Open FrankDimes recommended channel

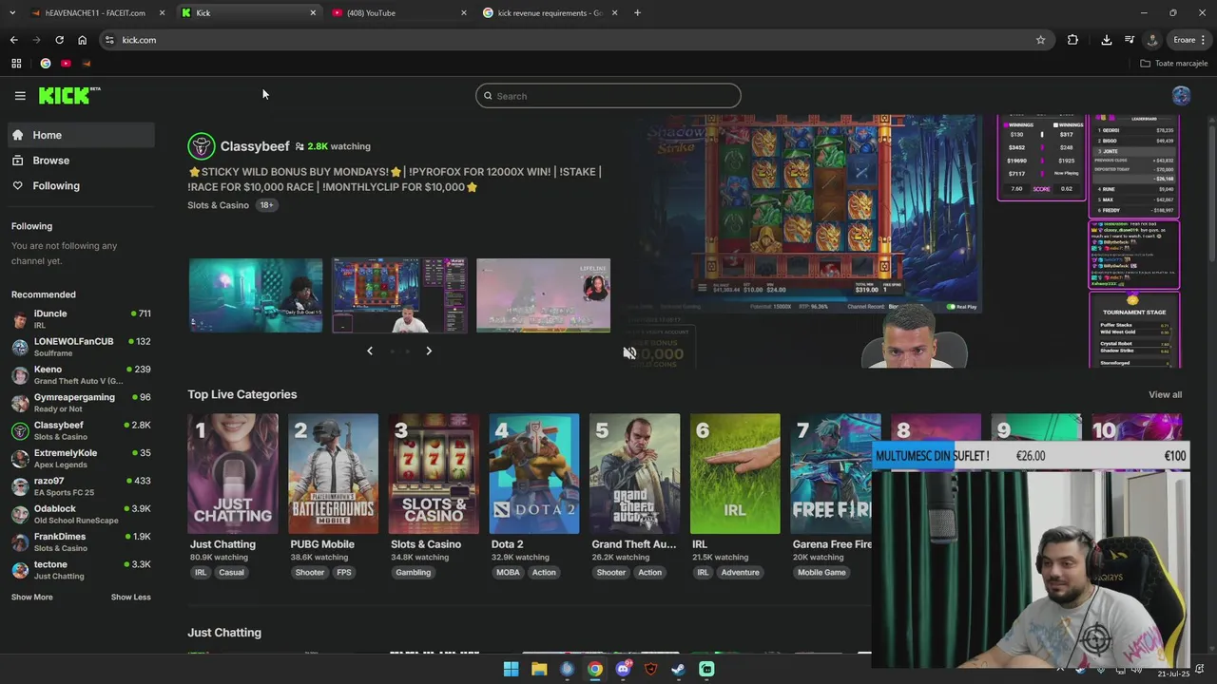pos(81,541)
